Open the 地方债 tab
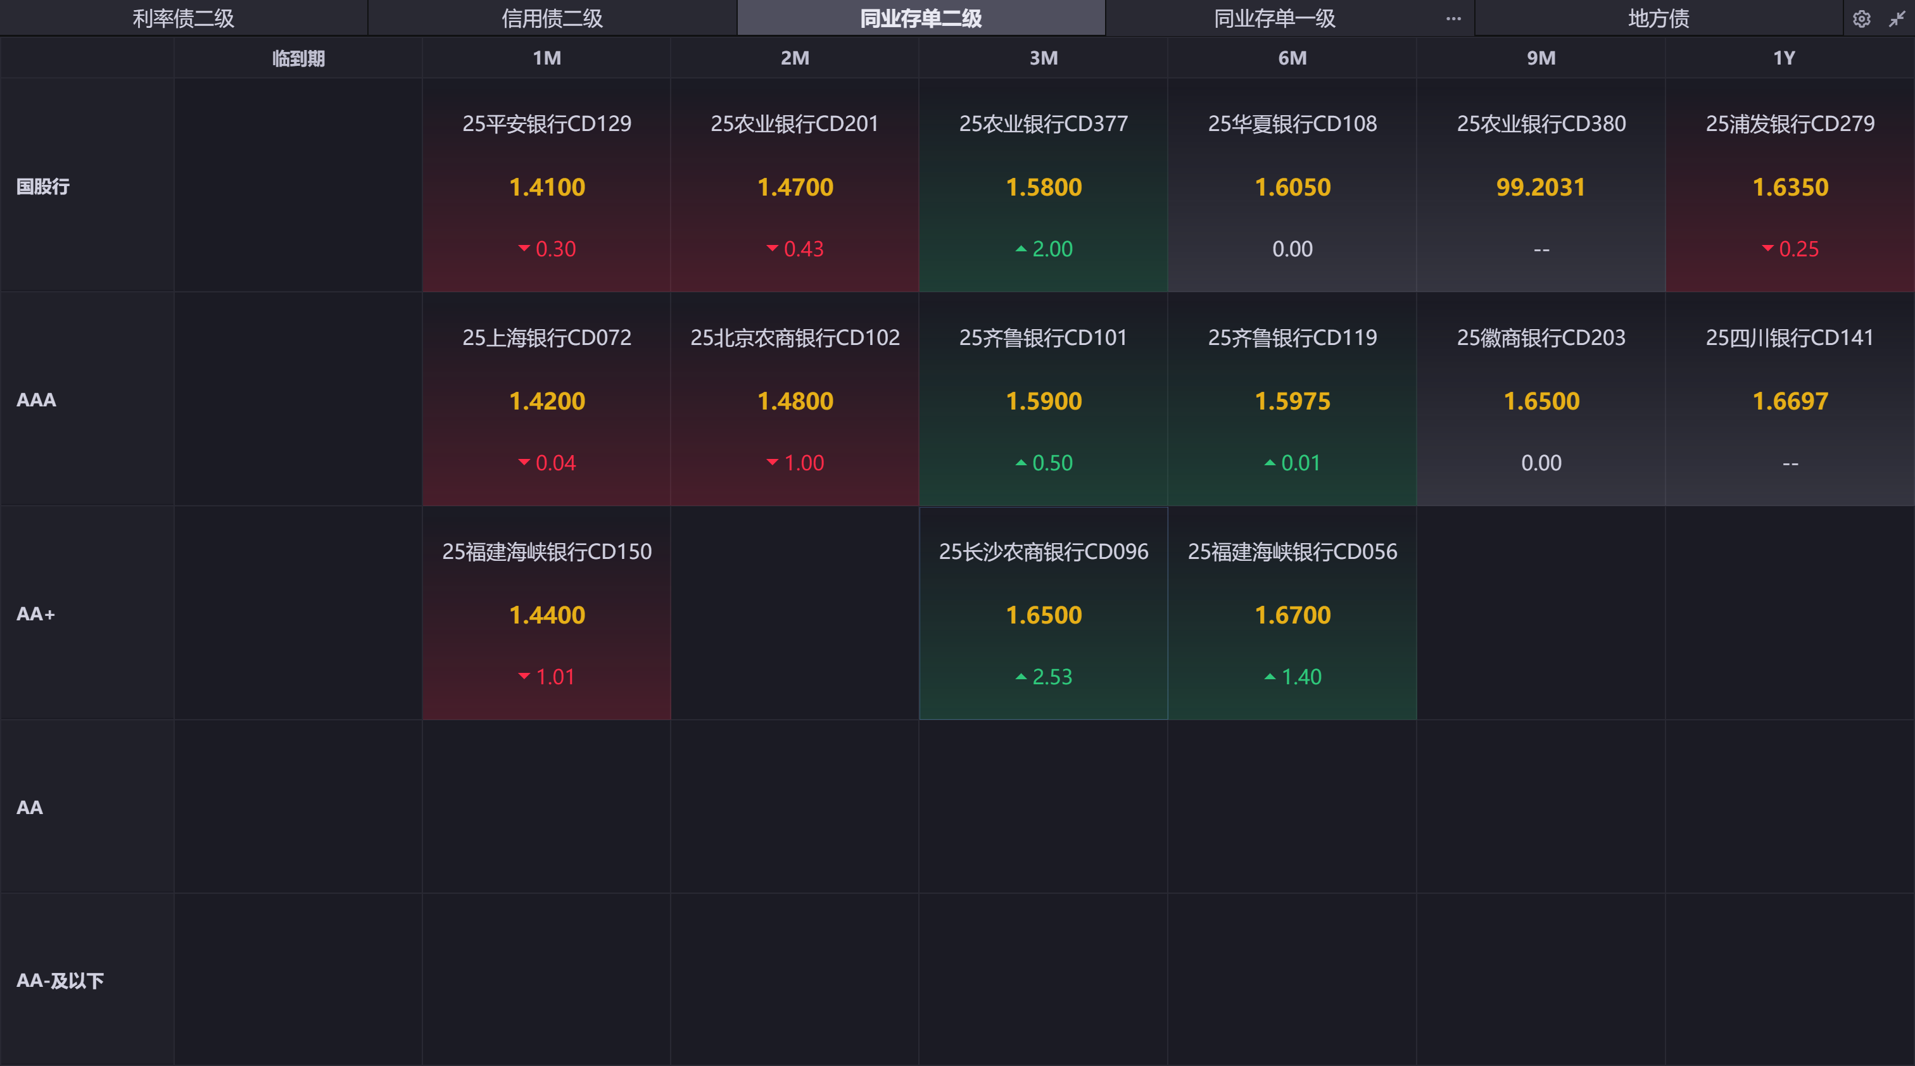Image resolution: width=1915 pixels, height=1066 pixels. (1659, 18)
